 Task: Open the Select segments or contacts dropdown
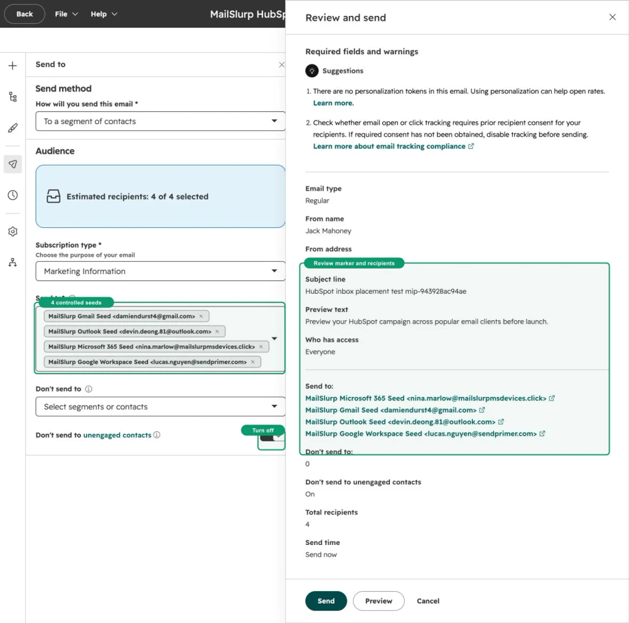coord(160,406)
